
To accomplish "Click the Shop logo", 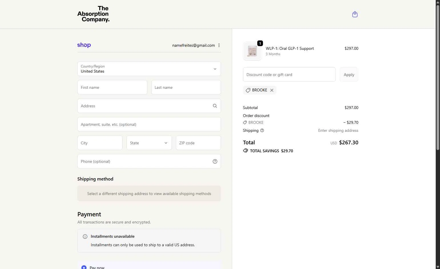I will pos(84,45).
